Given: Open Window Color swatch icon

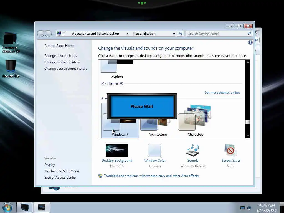Looking at the screenshot, I should [x=155, y=150].
